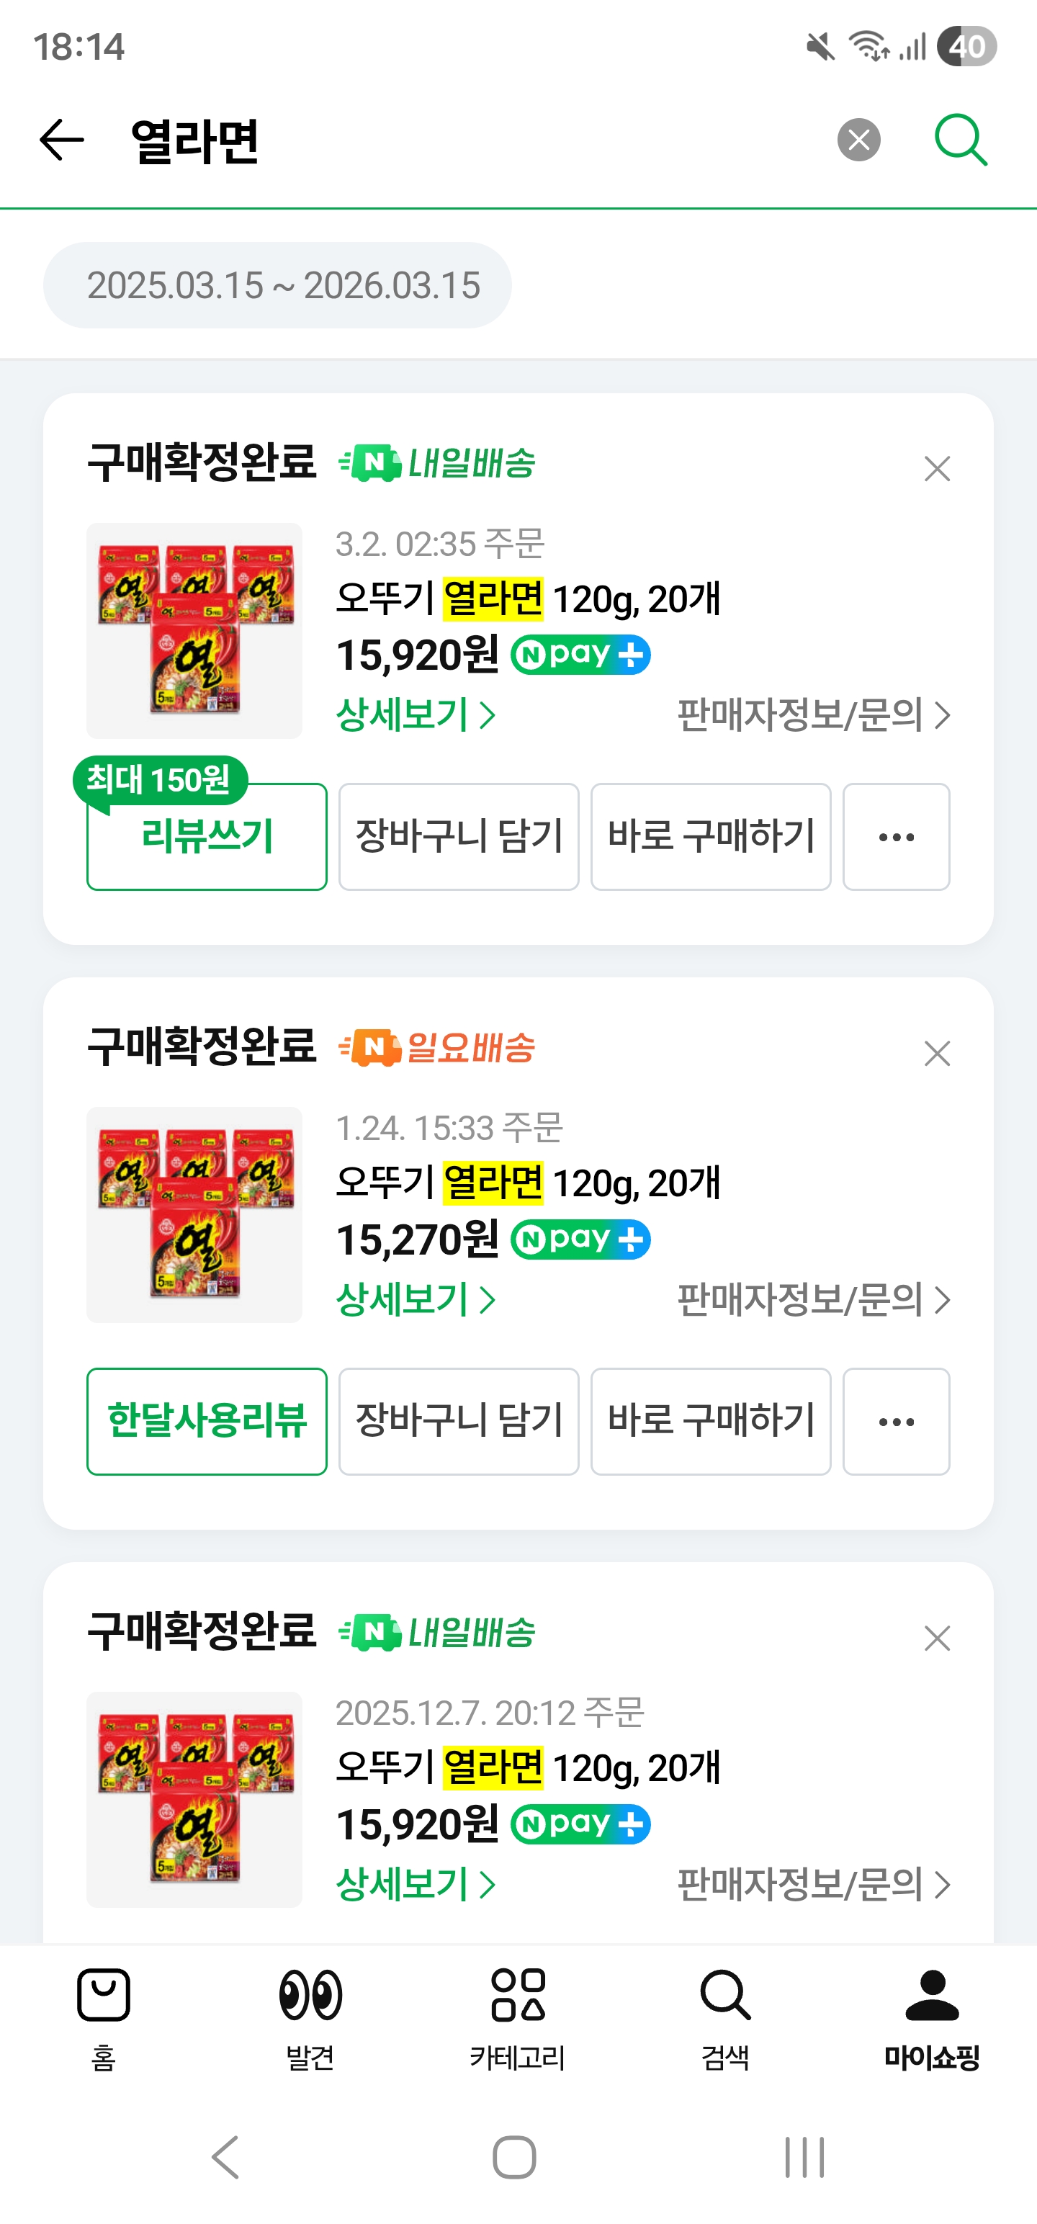Tap the green magnifier search icon
Viewport: 1037px width, 2224px height.
960,139
